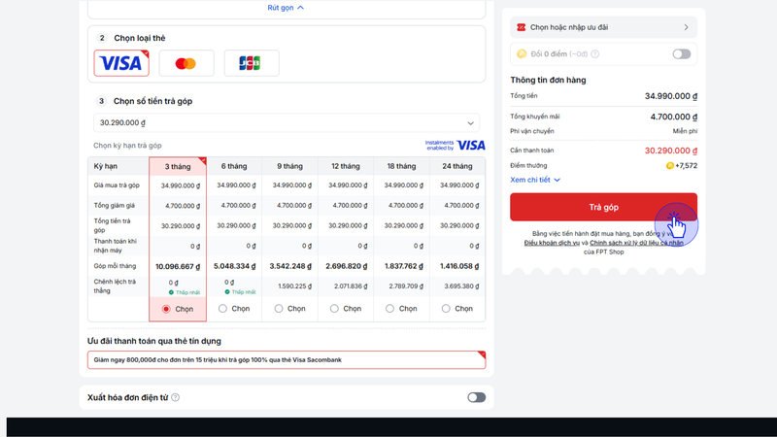Click the help icon next to Đổi 0 điểm
Screen dimensions: 777x437
click(x=594, y=54)
